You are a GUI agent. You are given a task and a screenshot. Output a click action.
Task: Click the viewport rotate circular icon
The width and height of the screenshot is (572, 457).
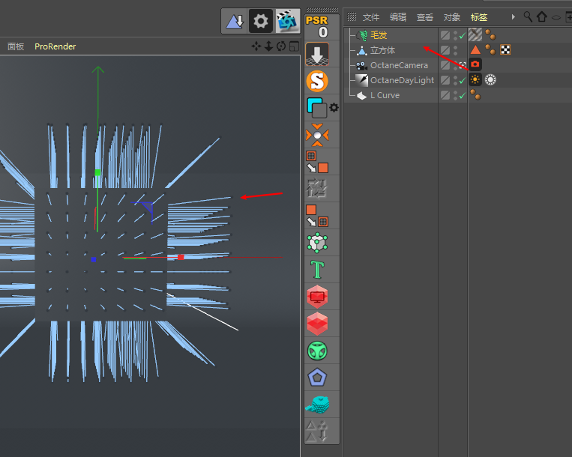tap(281, 46)
